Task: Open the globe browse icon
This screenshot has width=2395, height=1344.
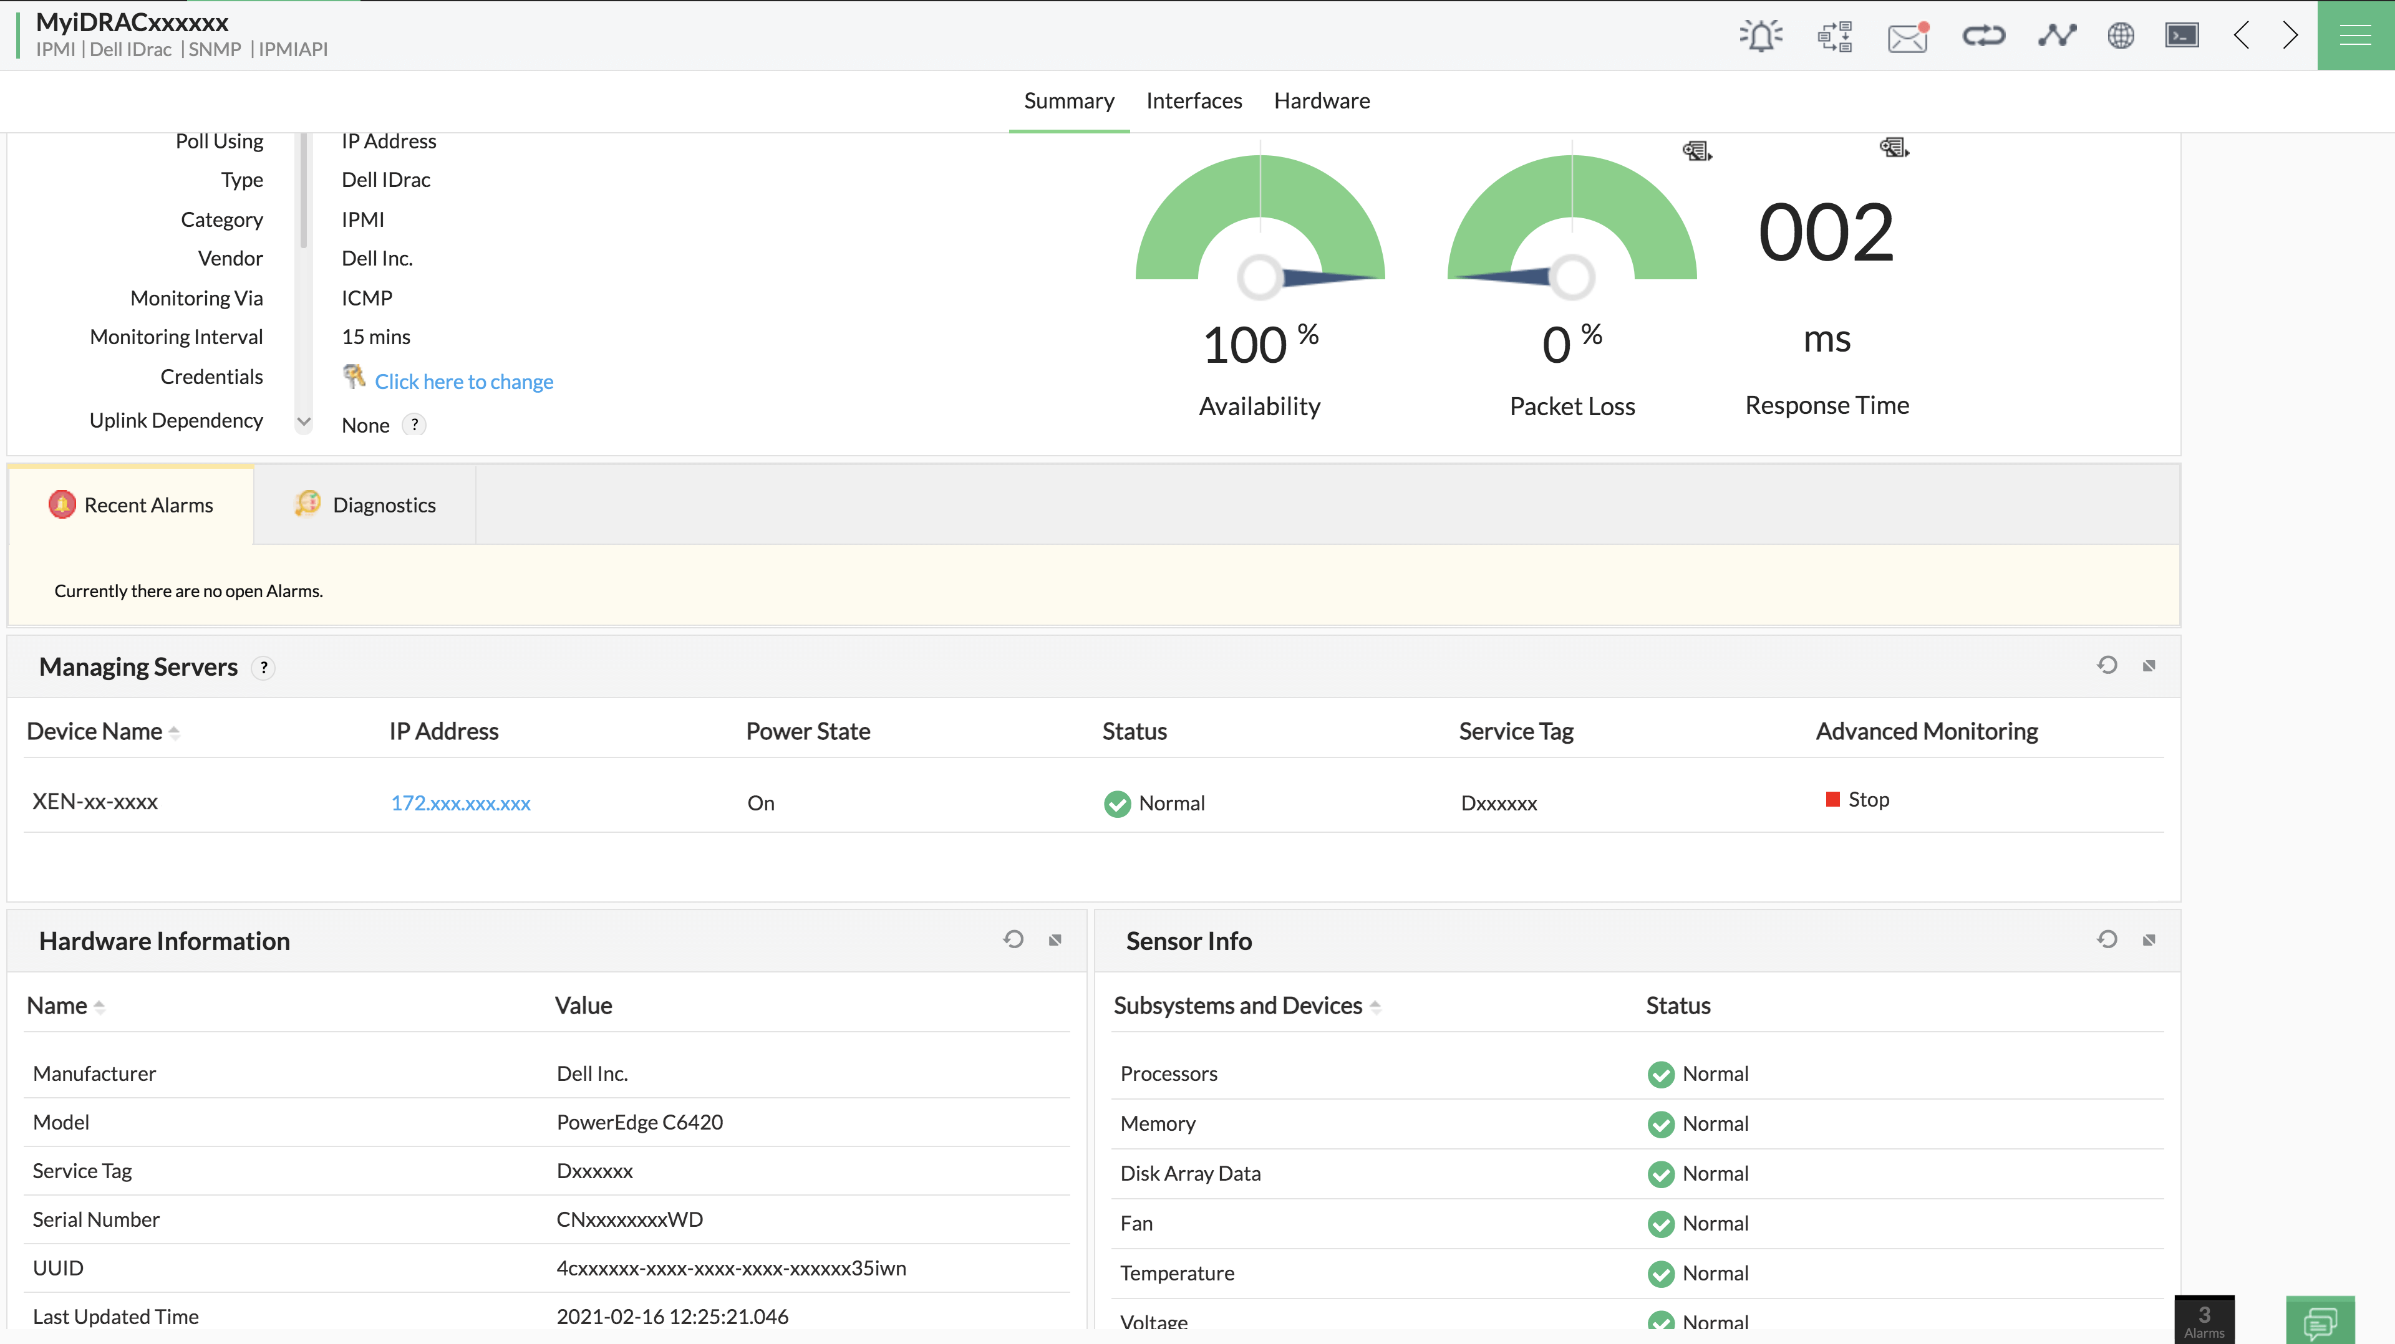Action: tap(2121, 36)
